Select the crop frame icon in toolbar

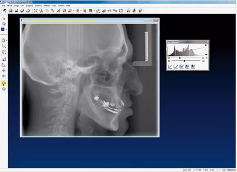coord(121,11)
